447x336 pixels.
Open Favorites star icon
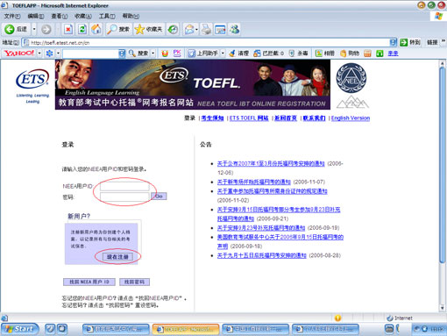139,29
